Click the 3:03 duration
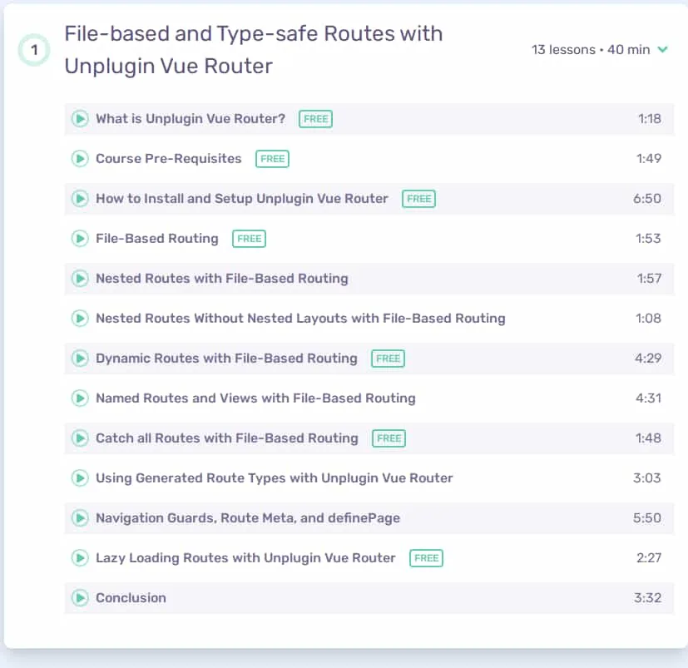This screenshot has width=688, height=668. pos(647,478)
